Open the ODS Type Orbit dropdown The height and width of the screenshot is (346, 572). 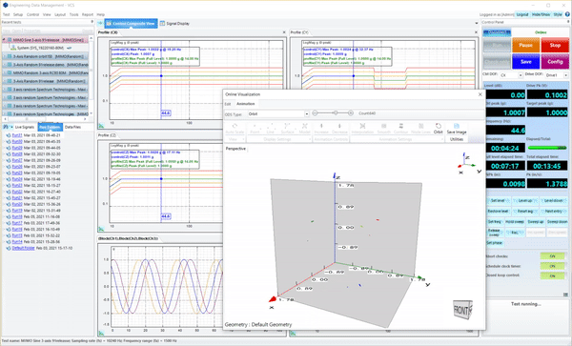[x=278, y=113]
